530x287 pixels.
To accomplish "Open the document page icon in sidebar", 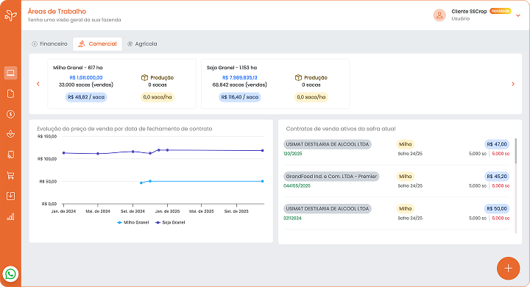I will pyautogui.click(x=10, y=93).
